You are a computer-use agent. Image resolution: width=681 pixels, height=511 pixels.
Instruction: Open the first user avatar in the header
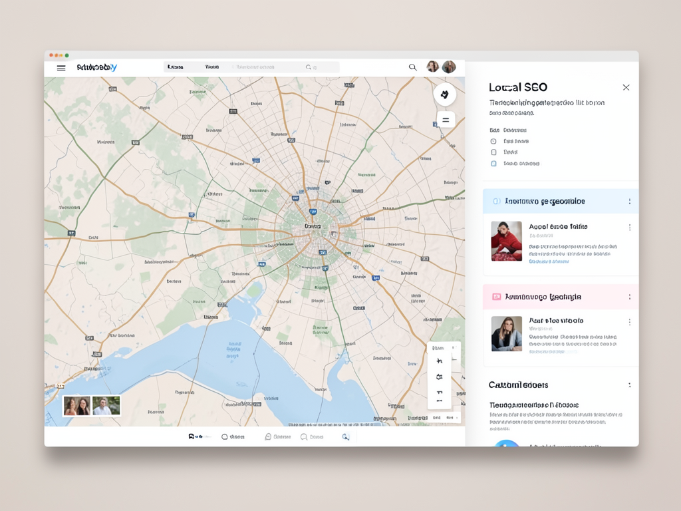point(432,67)
